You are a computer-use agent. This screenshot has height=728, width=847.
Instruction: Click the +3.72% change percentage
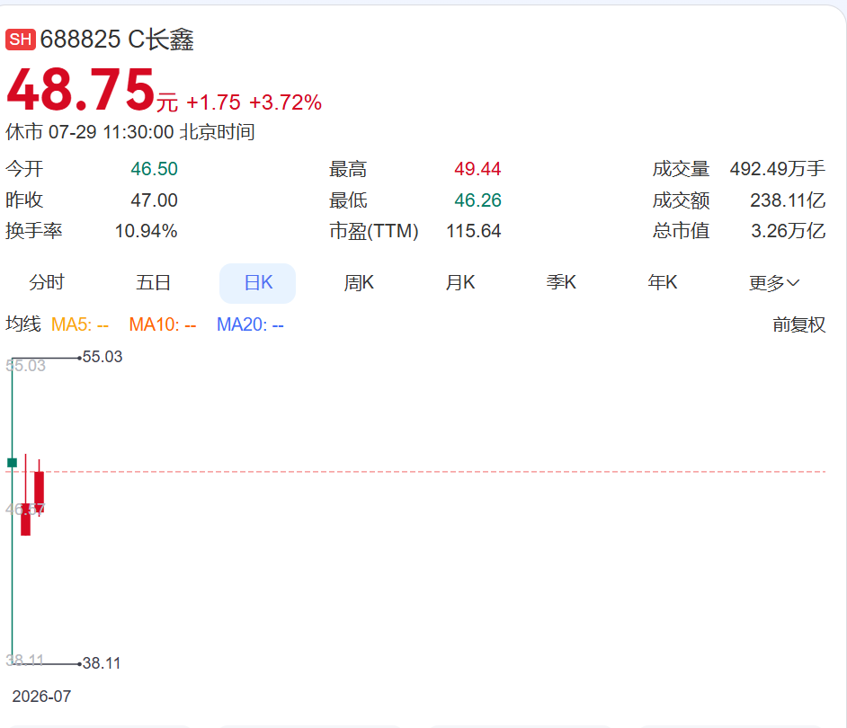(285, 102)
